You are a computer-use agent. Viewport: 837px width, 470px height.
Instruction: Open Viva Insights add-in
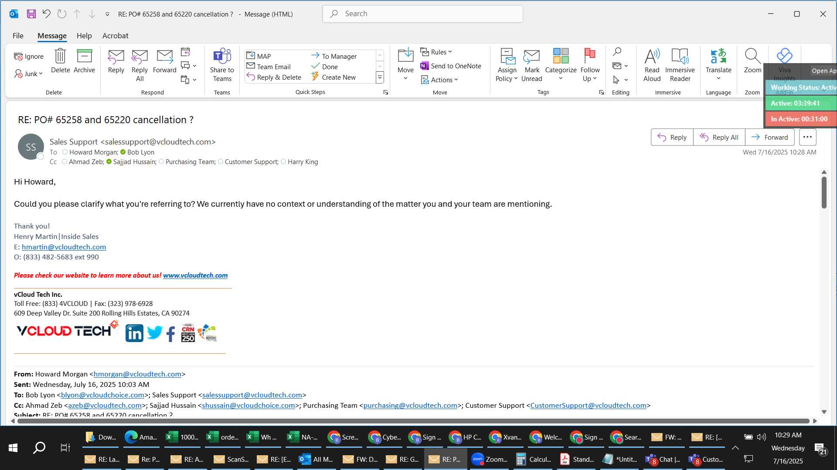coord(784,65)
